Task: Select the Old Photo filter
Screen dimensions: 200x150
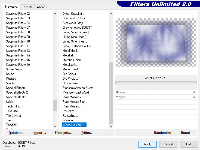Action: coord(70,79)
